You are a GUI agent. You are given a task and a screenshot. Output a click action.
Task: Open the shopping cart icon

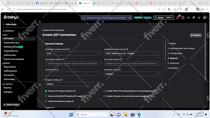199,18
